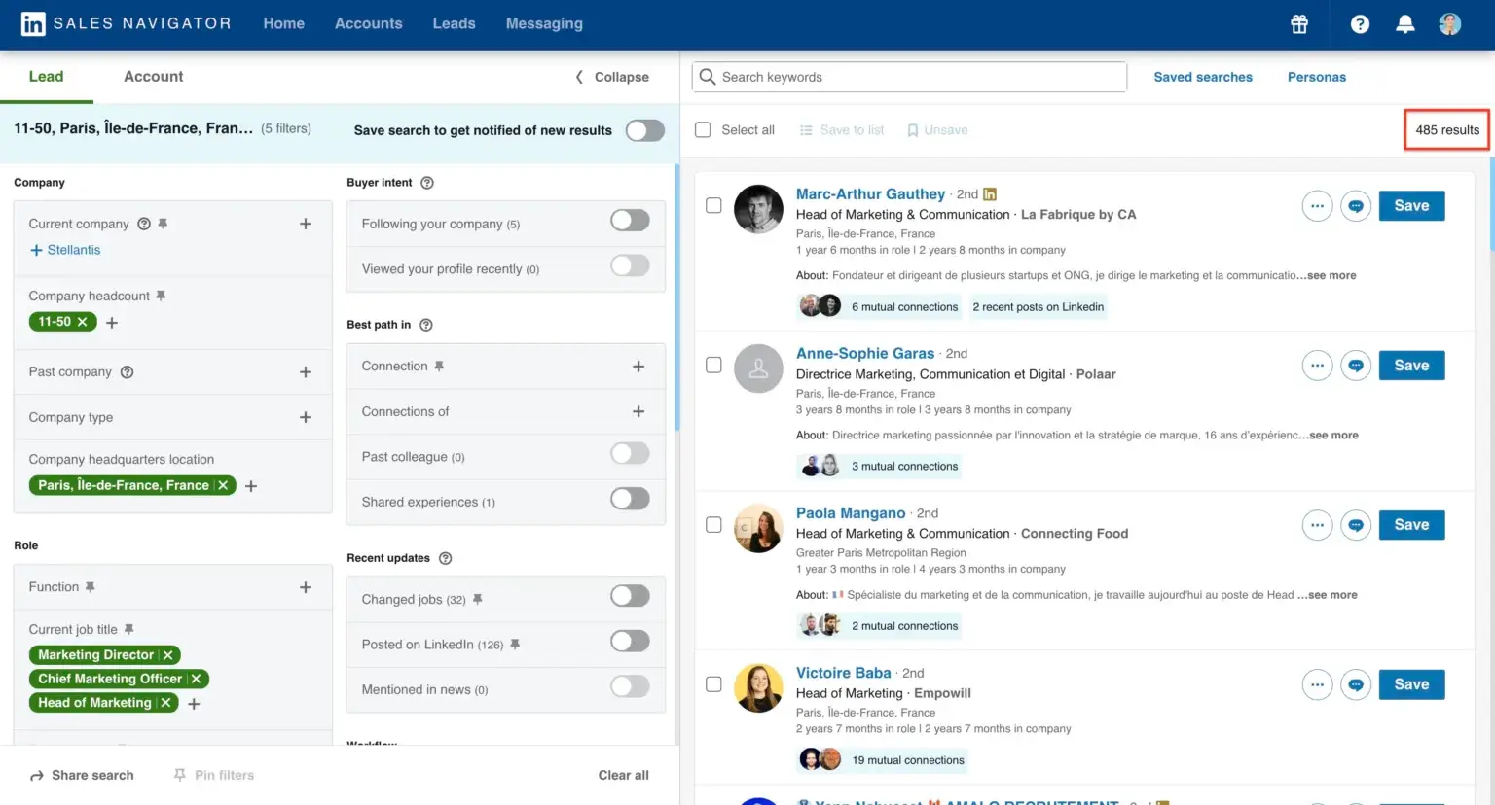
Task: Open the notifications bell
Action: pyautogui.click(x=1404, y=24)
